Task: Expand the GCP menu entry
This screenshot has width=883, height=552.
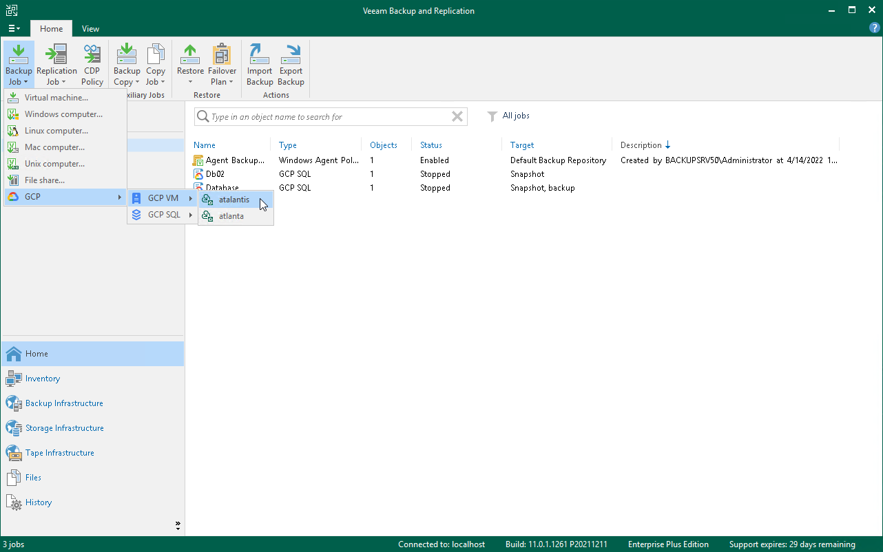Action: [65, 198]
